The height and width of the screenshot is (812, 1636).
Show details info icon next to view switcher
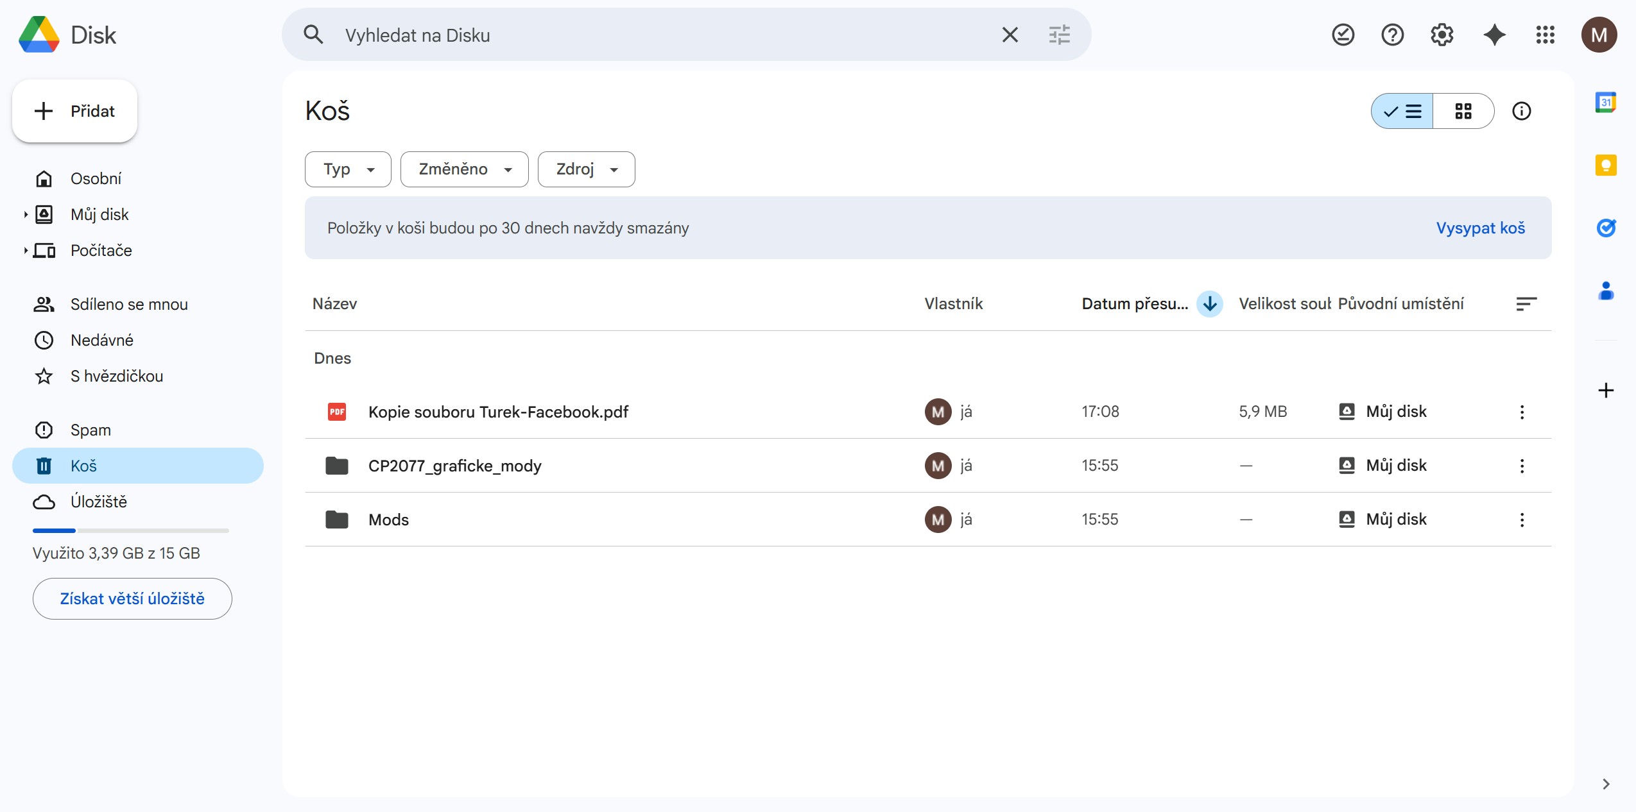coord(1521,111)
